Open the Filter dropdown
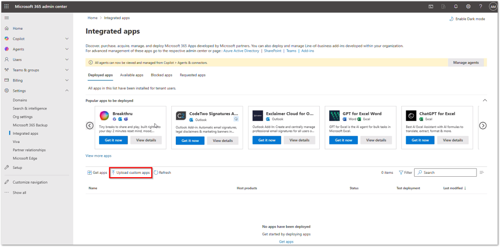 pyautogui.click(x=405, y=173)
